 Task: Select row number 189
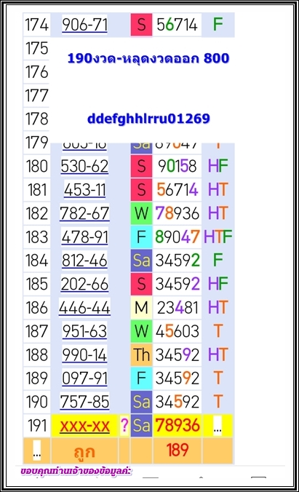[36, 378]
